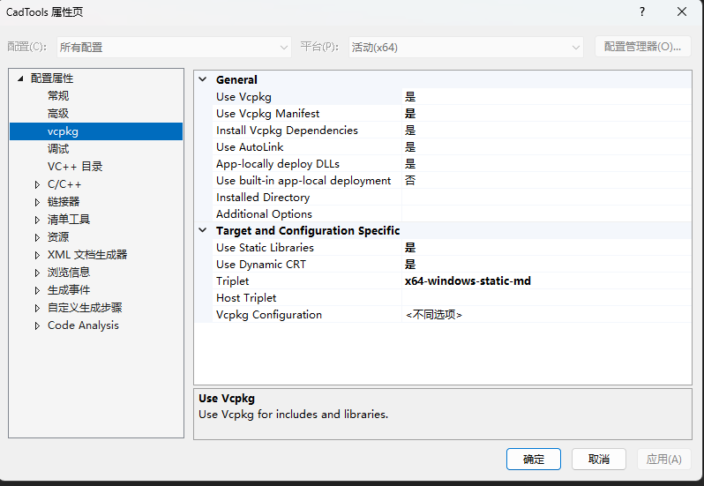Expand the 链接器 tree node
The height and width of the screenshot is (486, 704).
[x=37, y=202]
